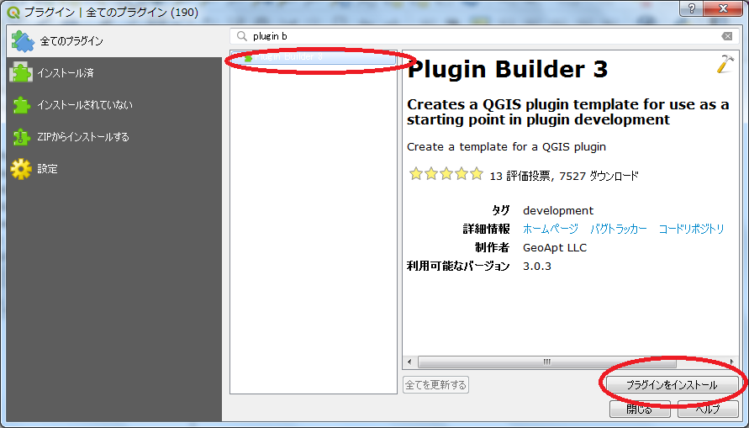Click the left arrow of horizontal scrollbar
749x428 pixels.
[409, 362]
